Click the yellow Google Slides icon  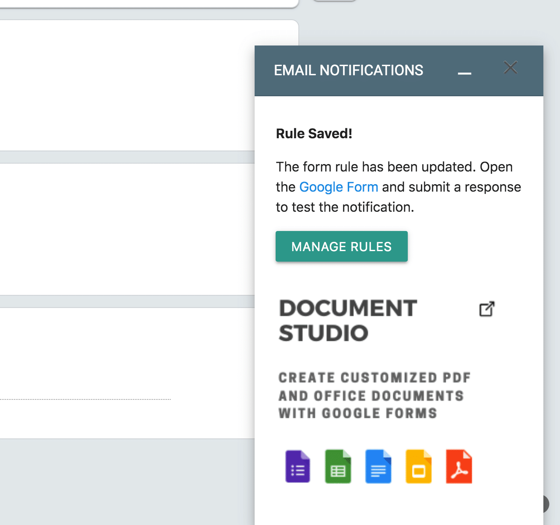[x=419, y=466]
